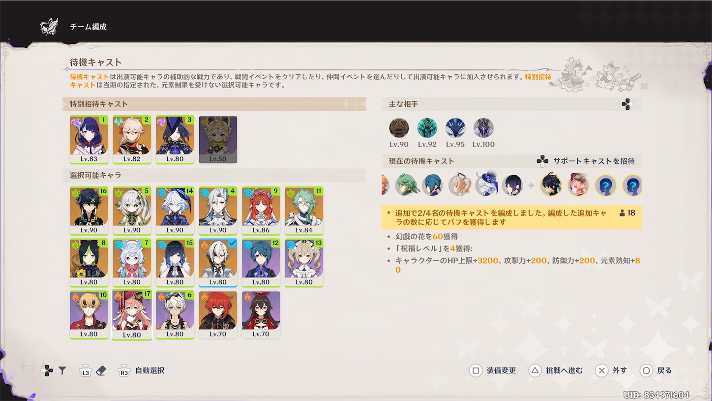This screenshot has height=401, width=712.
Task: Select the Lv.100 enemy icon
Action: click(x=483, y=128)
